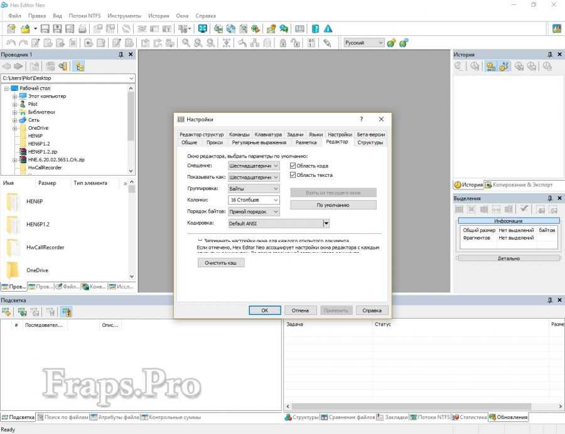This screenshot has height=434, width=565.
Task: Click the closed padlock toolbar icon
Action: (283, 43)
